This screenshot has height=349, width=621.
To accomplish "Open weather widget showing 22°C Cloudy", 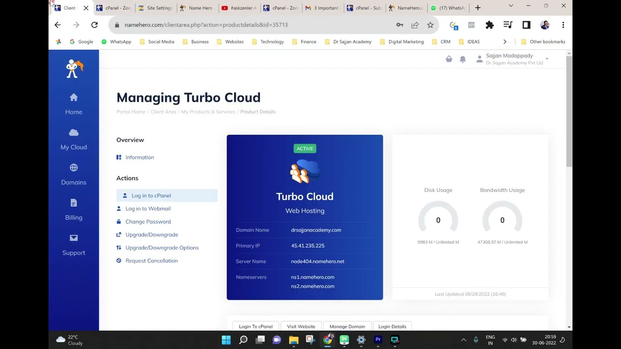I will (69, 340).
